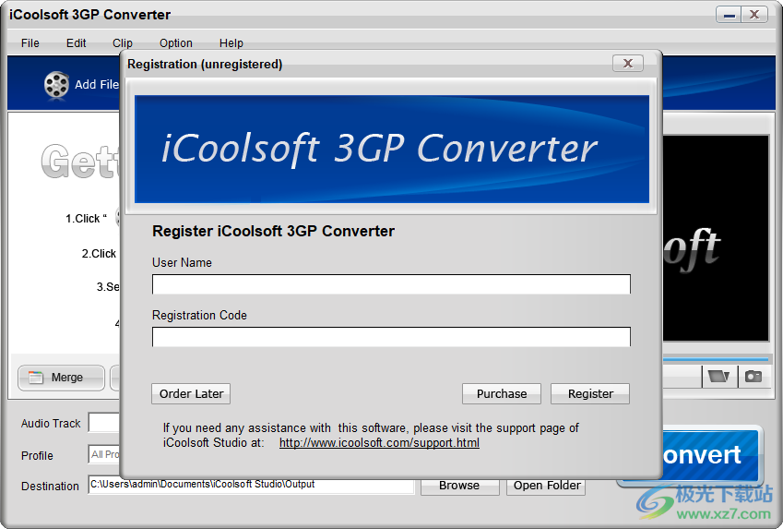This screenshot has width=783, height=529.
Task: Click the User Name input field
Action: click(x=391, y=284)
